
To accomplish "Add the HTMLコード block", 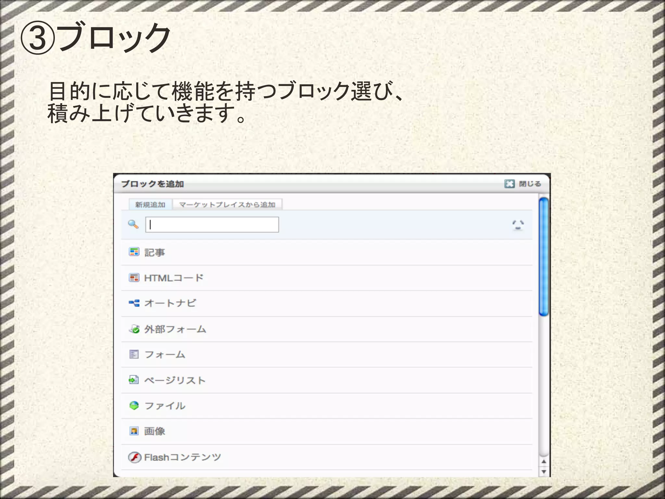I will pyautogui.click(x=327, y=278).
